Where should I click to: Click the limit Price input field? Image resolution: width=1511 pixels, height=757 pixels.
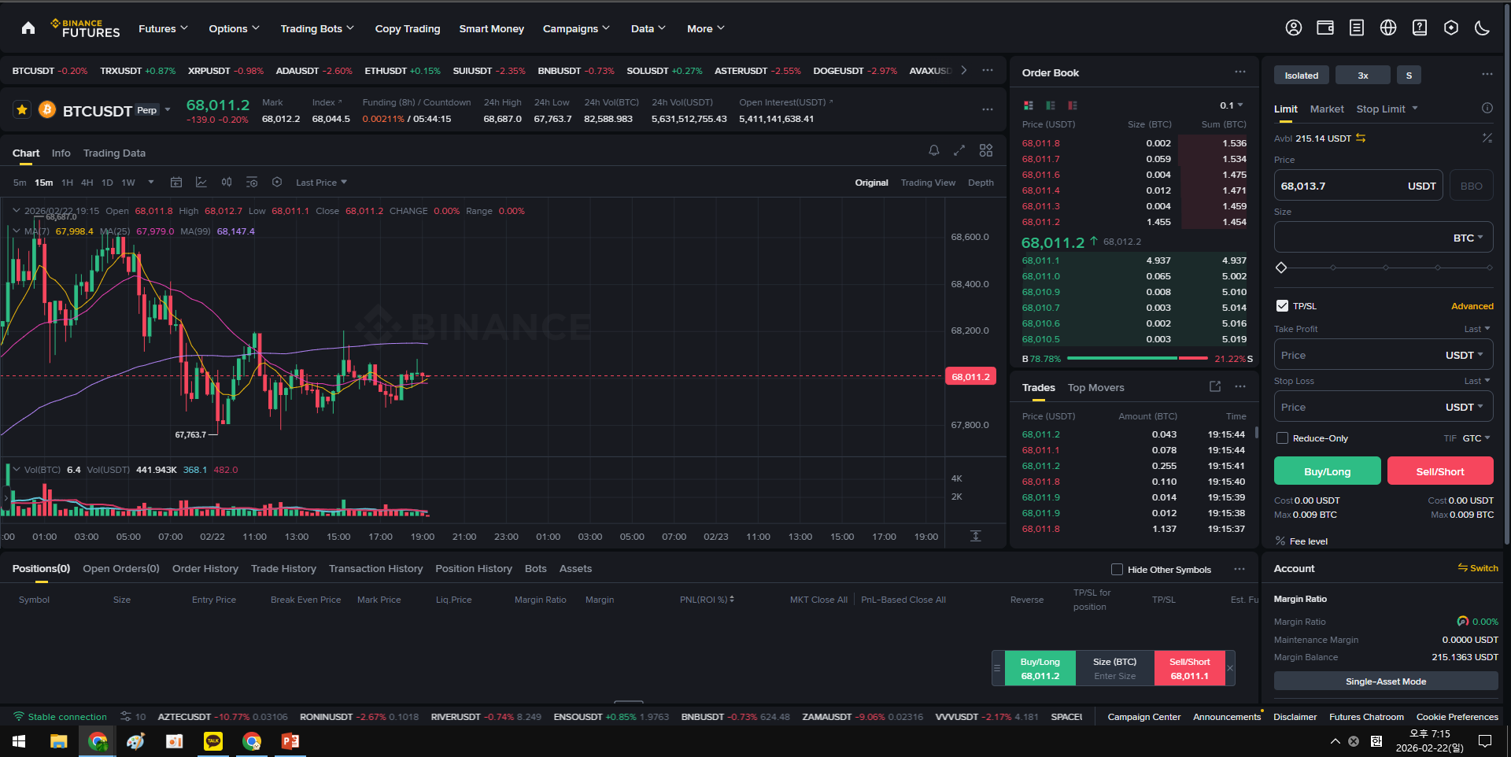point(1358,186)
